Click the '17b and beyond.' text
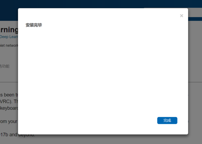The image size is (202, 144). pos(17,135)
